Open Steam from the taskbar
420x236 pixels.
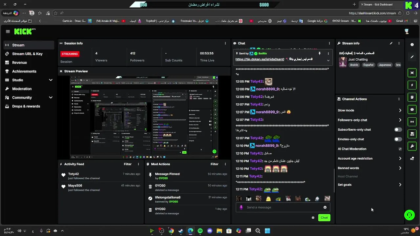pyautogui.click(x=181, y=231)
